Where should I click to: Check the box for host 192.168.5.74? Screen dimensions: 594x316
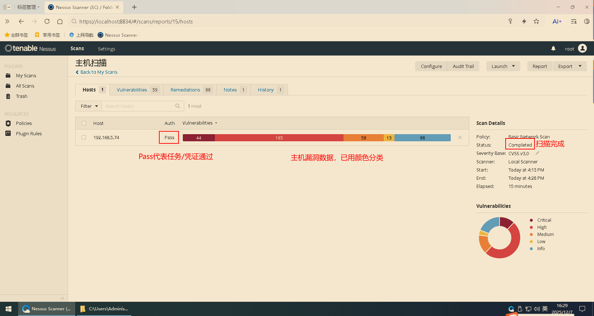84,137
